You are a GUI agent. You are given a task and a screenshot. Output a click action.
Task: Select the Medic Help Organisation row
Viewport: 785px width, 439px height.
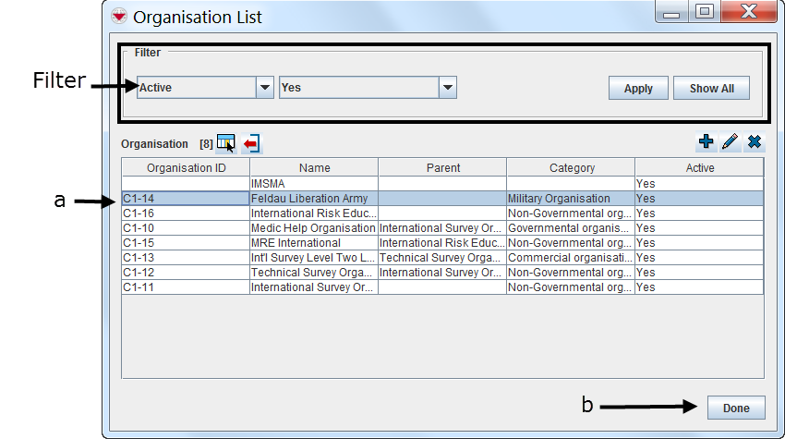tap(312, 228)
